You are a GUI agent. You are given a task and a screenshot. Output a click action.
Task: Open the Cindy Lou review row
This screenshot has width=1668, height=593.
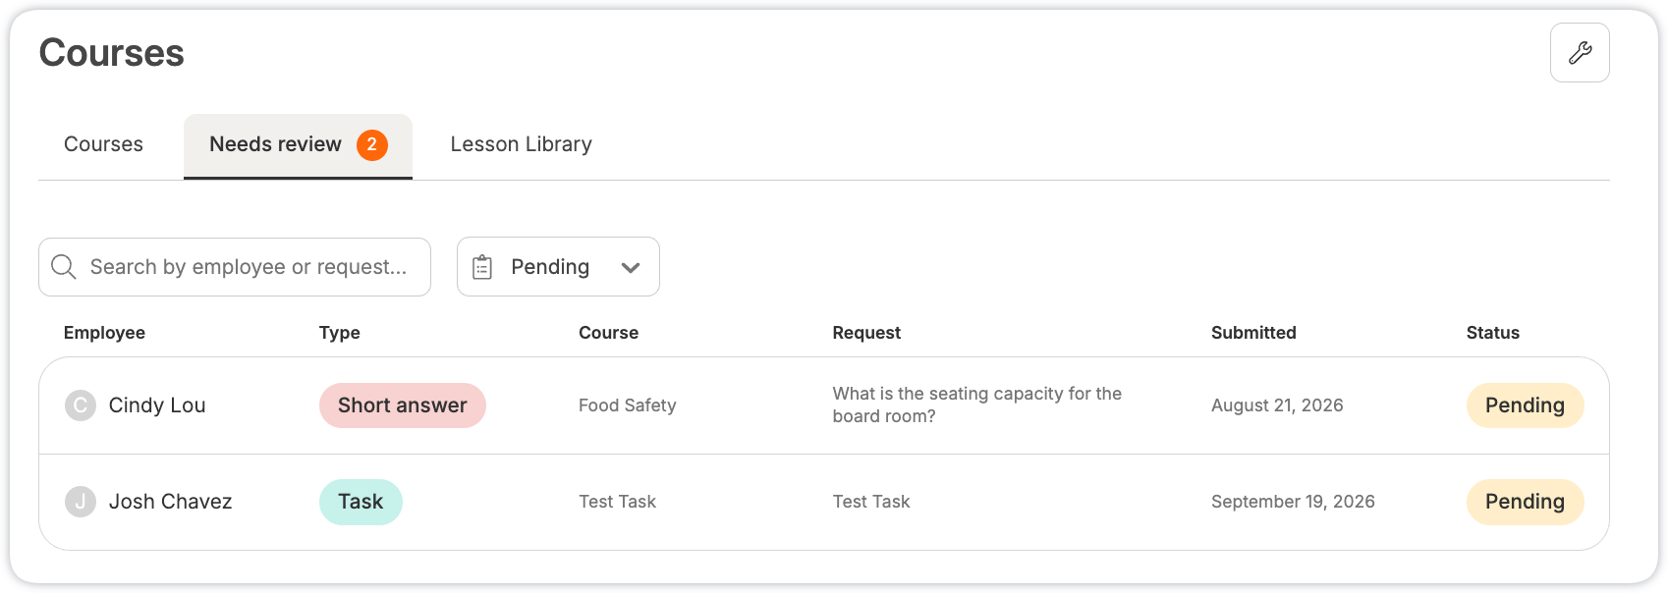pos(824,405)
